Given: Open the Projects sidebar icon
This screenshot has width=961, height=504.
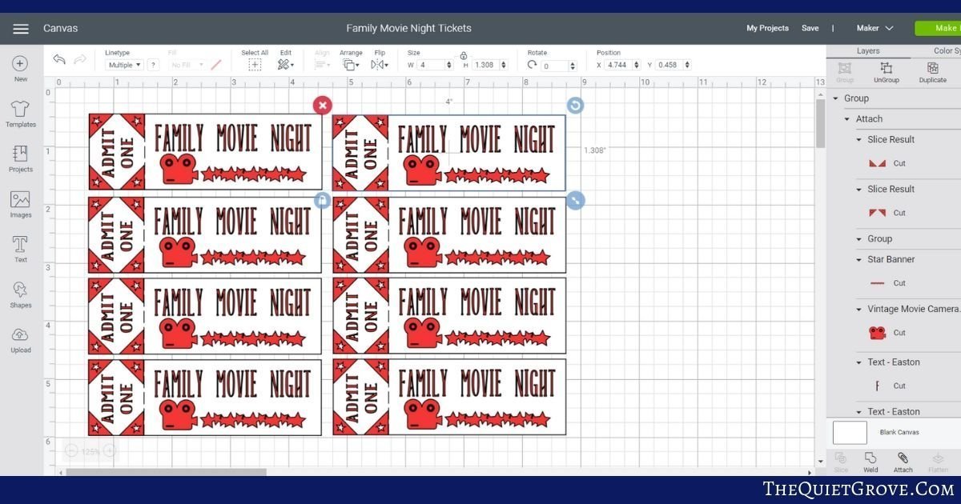Looking at the screenshot, I should (x=21, y=154).
